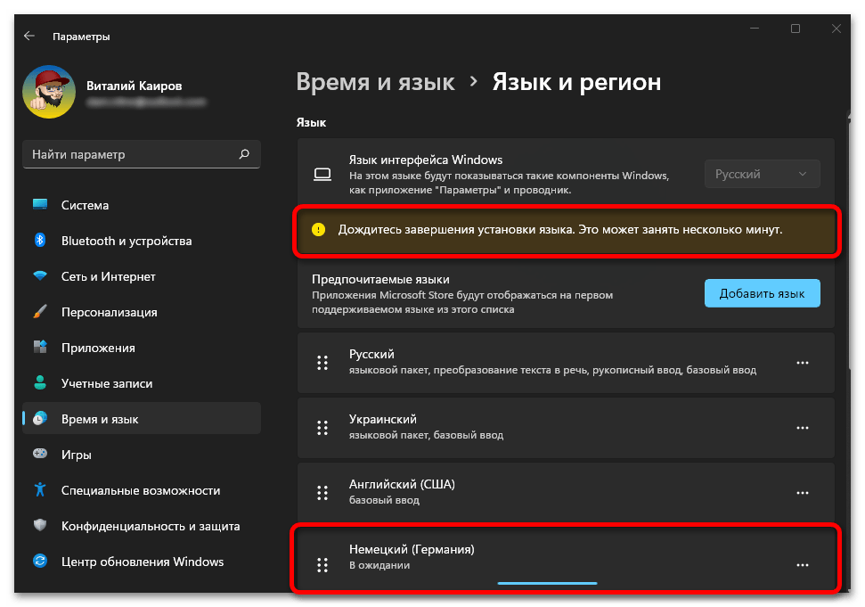
Task: Click the 'Предпочитаемые языки' heading
Action: [x=380, y=279]
